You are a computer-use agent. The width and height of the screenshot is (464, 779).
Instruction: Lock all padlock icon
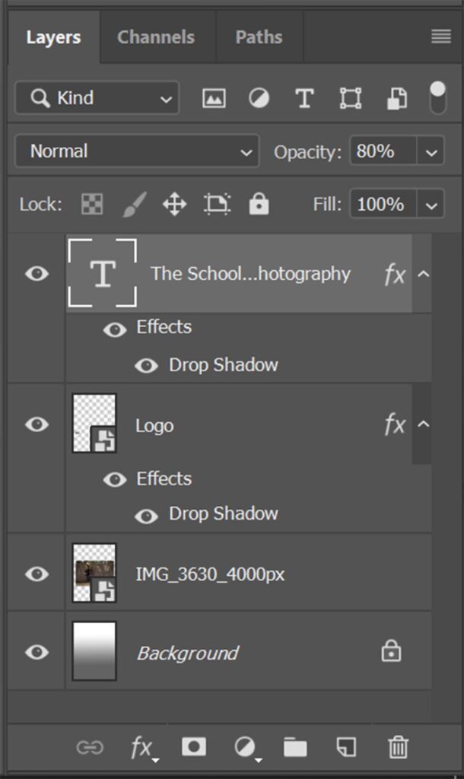[259, 204]
